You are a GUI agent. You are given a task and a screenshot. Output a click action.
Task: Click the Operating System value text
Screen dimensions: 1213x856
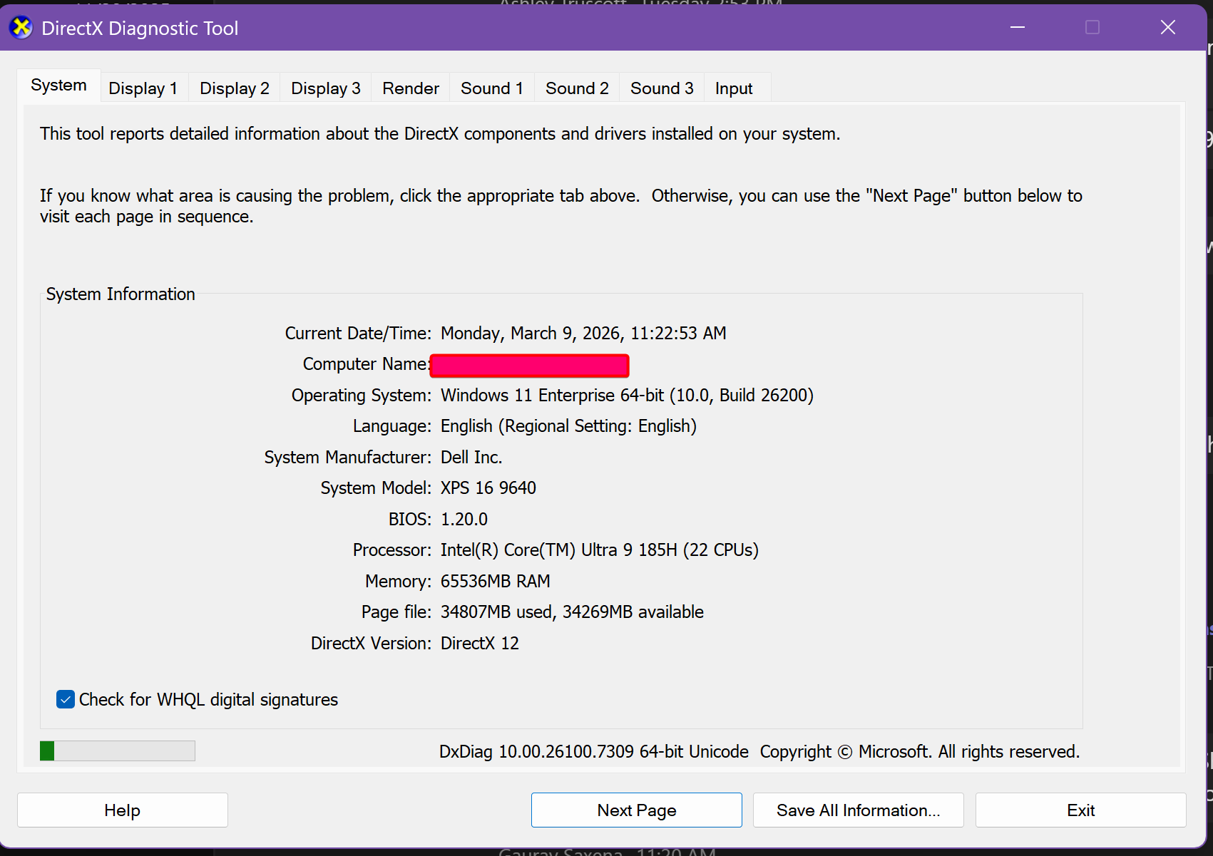(627, 396)
